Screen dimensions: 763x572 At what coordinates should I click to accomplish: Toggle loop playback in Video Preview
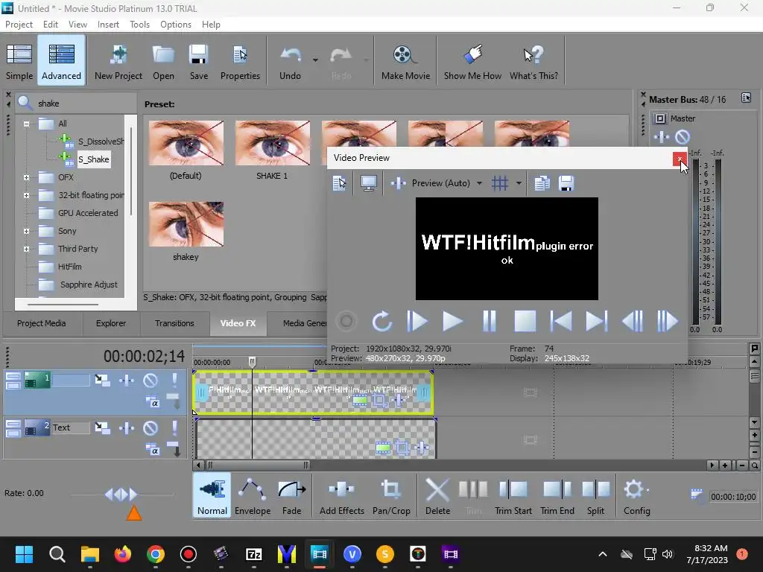point(381,322)
